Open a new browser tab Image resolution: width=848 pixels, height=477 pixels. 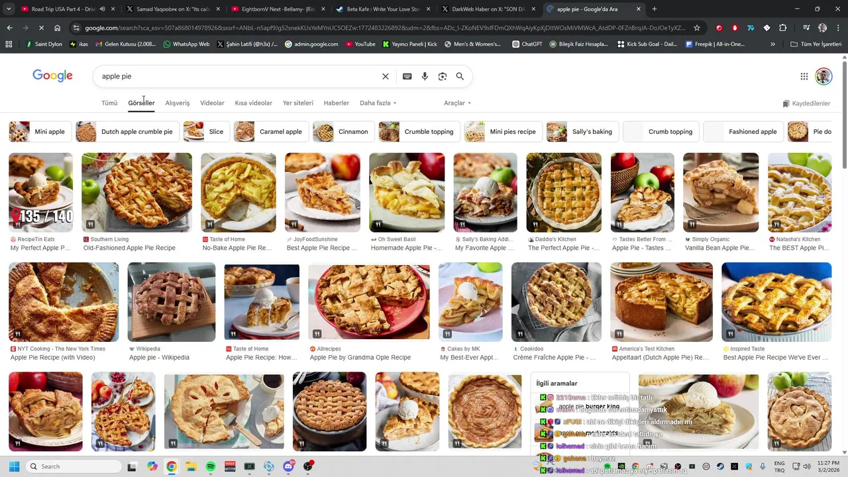point(655,9)
